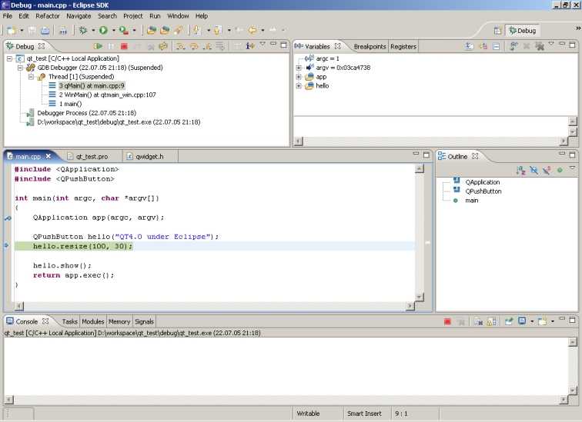Image resolution: width=582 pixels, height=422 pixels.
Task: Open the New wizard dropdown arrow
Action: coord(22,31)
